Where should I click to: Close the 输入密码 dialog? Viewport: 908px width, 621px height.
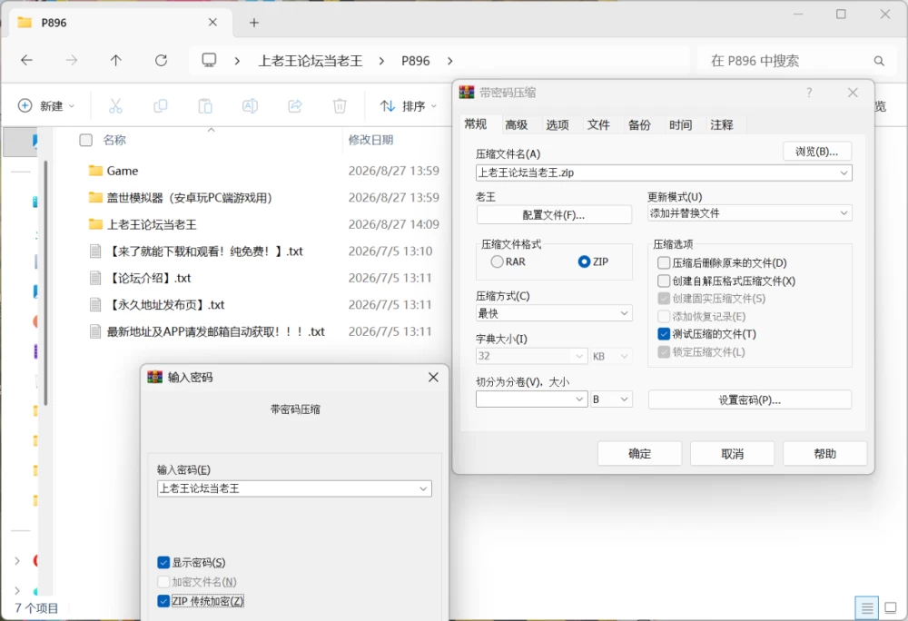pyautogui.click(x=433, y=378)
